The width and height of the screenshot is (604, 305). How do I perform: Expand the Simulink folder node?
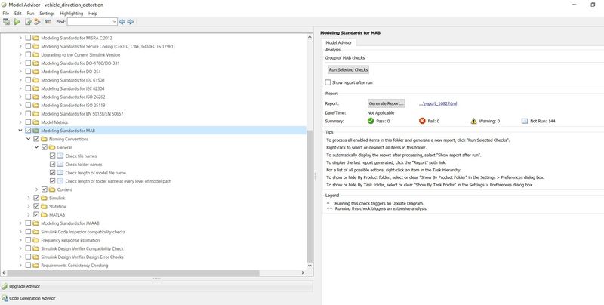coord(29,198)
